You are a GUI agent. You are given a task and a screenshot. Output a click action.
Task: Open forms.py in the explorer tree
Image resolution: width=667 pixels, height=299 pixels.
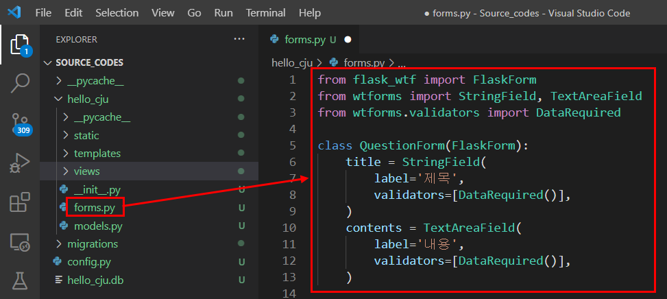pyautogui.click(x=94, y=208)
